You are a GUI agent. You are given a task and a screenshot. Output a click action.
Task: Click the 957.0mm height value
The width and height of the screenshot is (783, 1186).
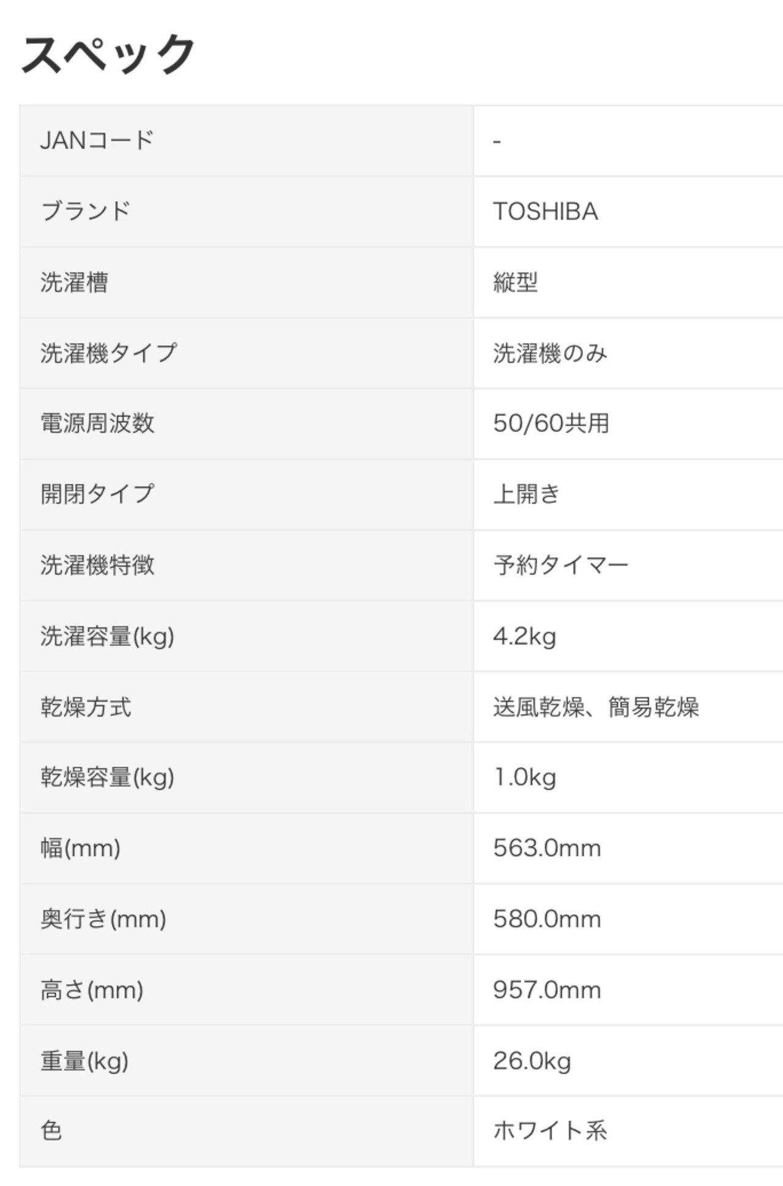(x=547, y=990)
